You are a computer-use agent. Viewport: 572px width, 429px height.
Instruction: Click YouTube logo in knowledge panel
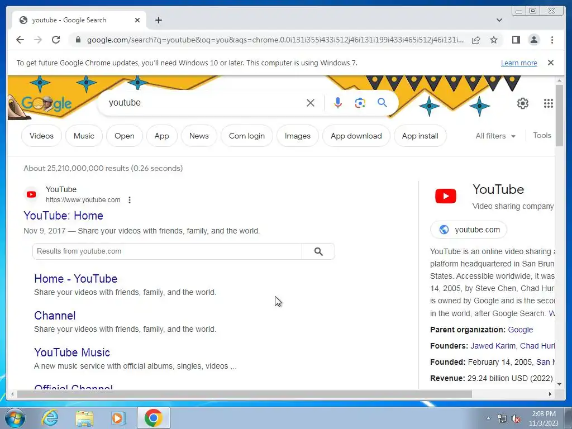(x=445, y=196)
